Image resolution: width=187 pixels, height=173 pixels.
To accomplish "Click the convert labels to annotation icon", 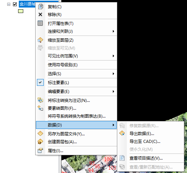I will (x=40, y=100).
